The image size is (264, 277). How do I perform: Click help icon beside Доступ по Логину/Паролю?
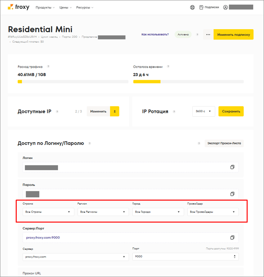coord(89,143)
